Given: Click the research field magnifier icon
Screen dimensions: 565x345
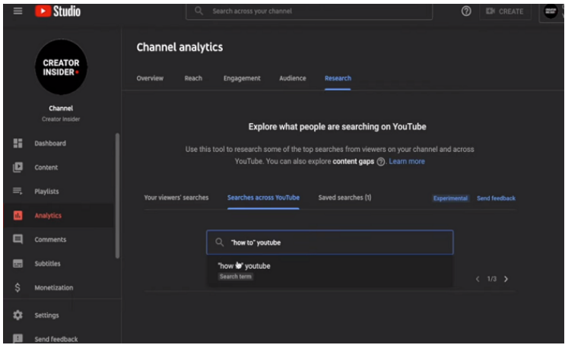Looking at the screenshot, I should 220,242.
